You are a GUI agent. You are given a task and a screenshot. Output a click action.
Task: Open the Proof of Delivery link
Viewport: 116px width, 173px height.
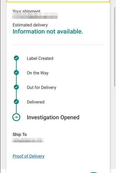29,156
